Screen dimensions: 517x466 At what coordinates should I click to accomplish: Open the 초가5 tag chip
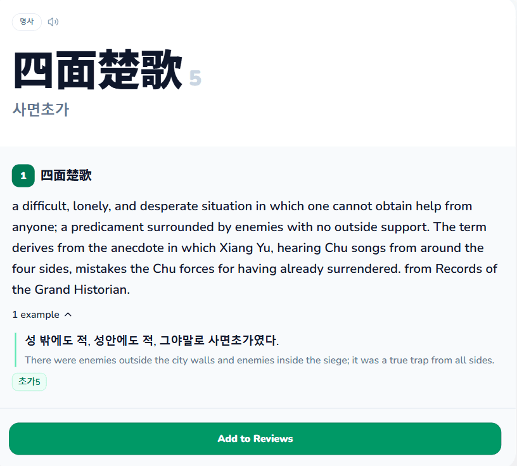[x=29, y=382]
